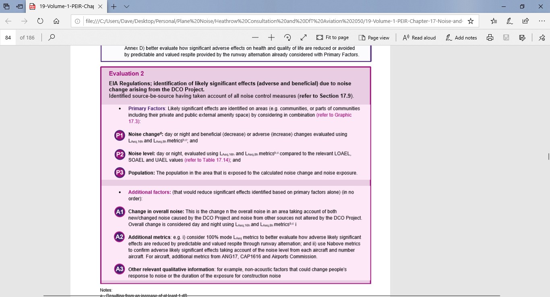Screen dimensions: 550x297
Task: Zoom in on the PDF document
Action: click(x=271, y=37)
